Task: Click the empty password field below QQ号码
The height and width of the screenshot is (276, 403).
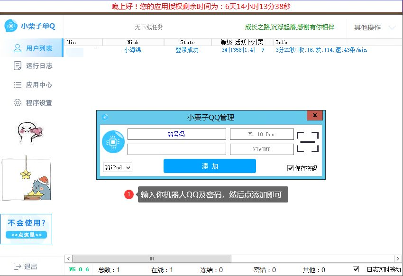Action: (x=176, y=149)
